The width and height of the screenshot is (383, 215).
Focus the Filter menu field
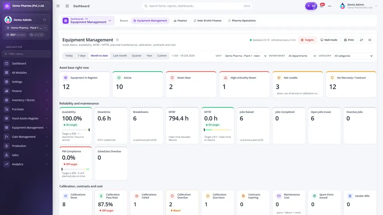[26, 54]
